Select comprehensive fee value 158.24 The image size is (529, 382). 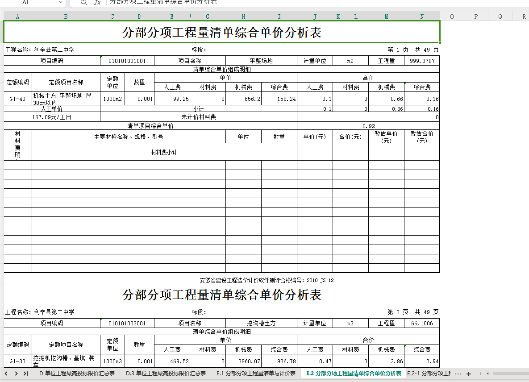(279, 99)
